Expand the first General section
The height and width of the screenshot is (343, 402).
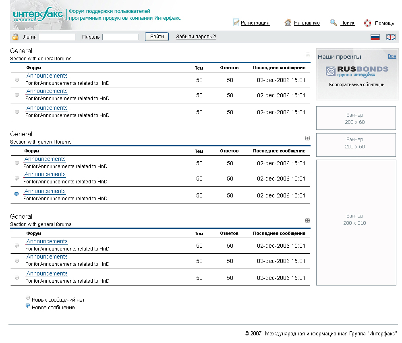(308, 55)
